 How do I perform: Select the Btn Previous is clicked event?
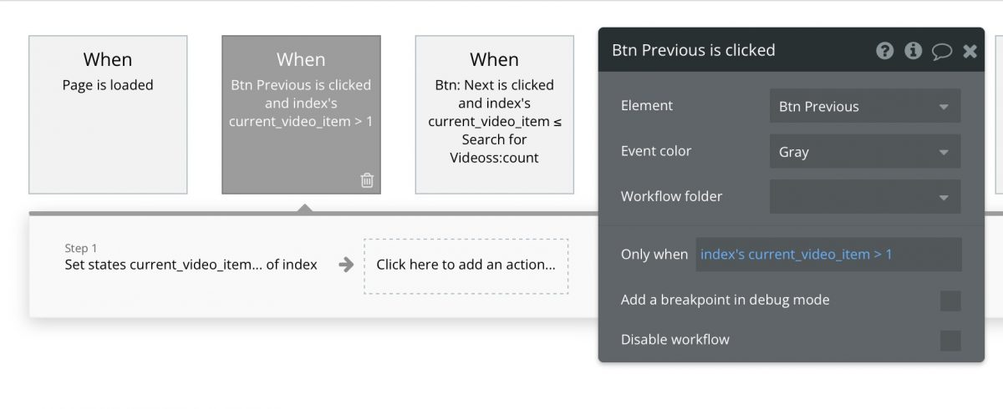[301, 114]
